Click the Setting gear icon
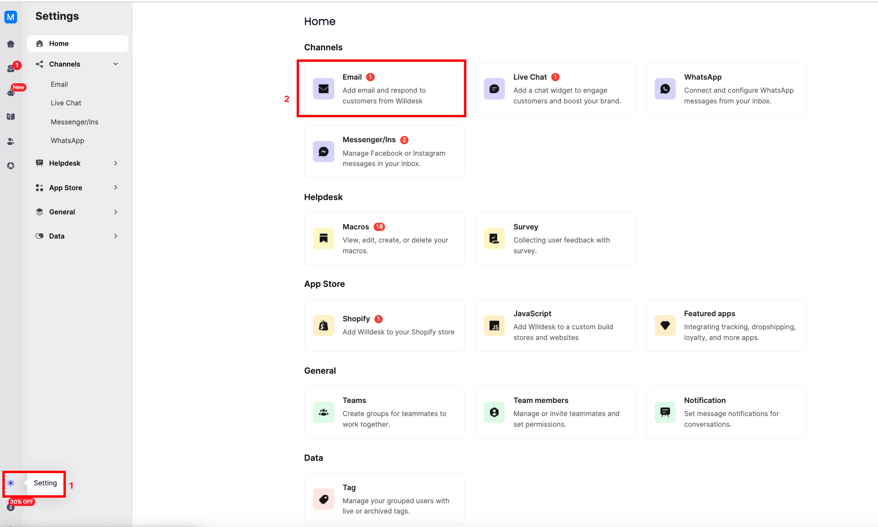 click(11, 483)
